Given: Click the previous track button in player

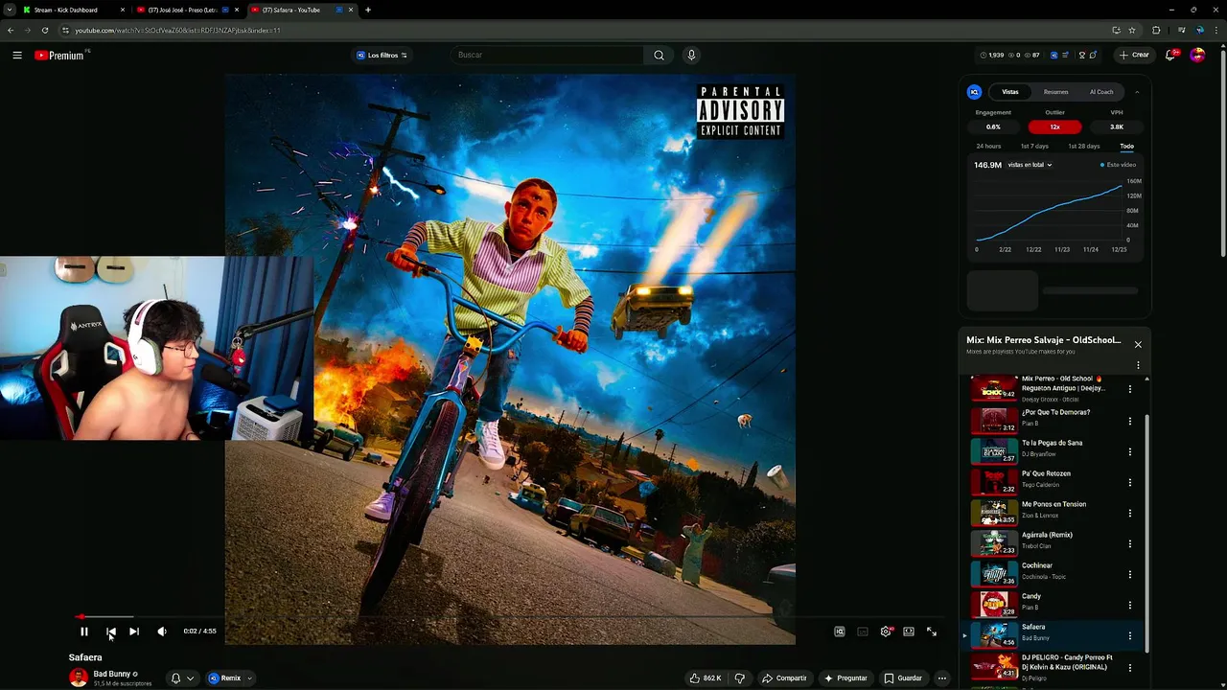Looking at the screenshot, I should tap(111, 632).
